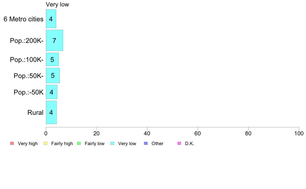Click the Very low cyan legend swatch

click(112, 144)
